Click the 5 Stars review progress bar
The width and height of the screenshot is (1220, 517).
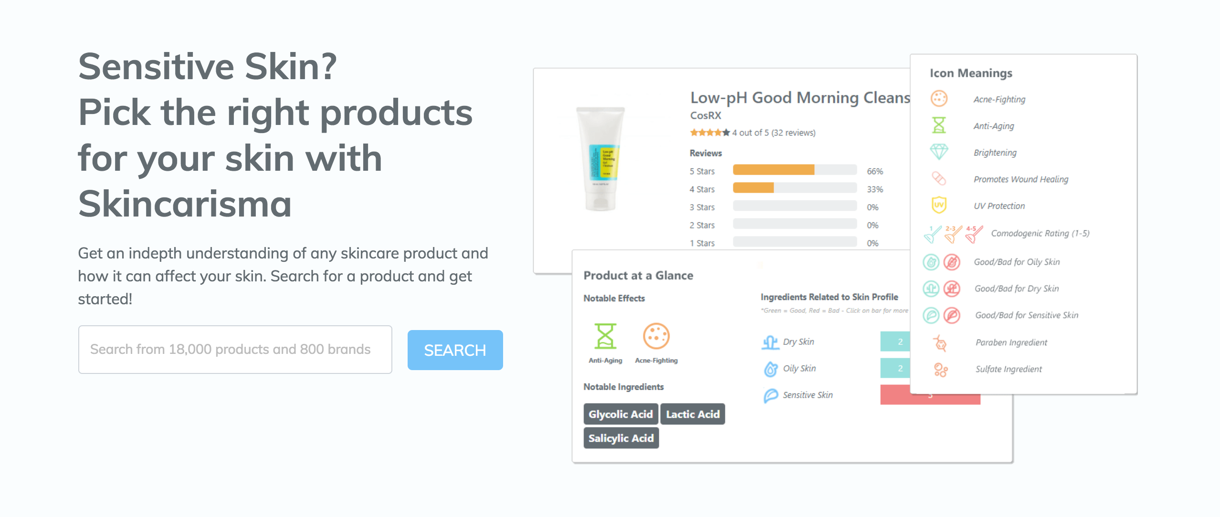795,170
